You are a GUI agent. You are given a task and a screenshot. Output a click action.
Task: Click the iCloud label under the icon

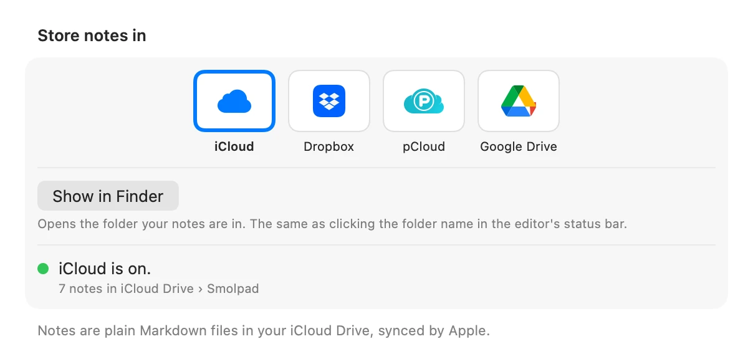pyautogui.click(x=234, y=147)
